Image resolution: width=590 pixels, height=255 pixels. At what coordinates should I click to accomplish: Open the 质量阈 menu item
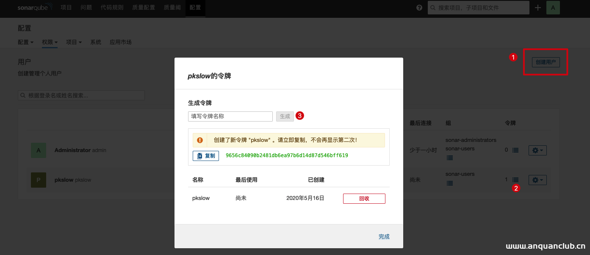click(172, 7)
